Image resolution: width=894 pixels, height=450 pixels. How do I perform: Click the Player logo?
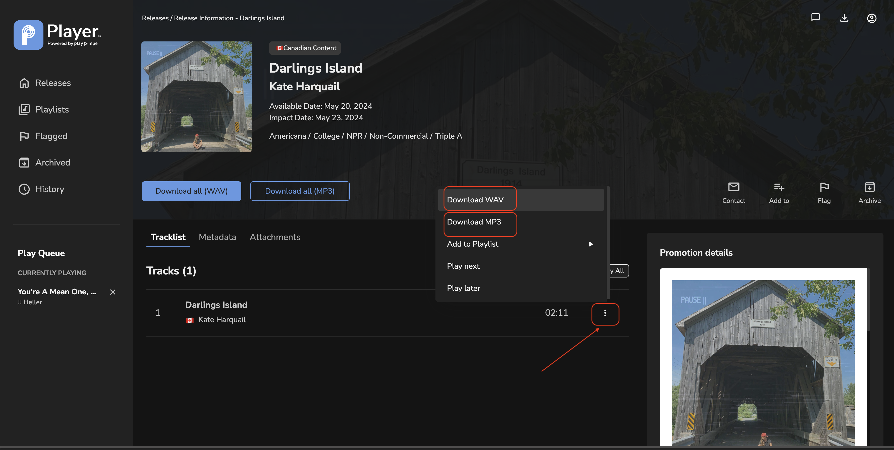pyautogui.click(x=57, y=35)
